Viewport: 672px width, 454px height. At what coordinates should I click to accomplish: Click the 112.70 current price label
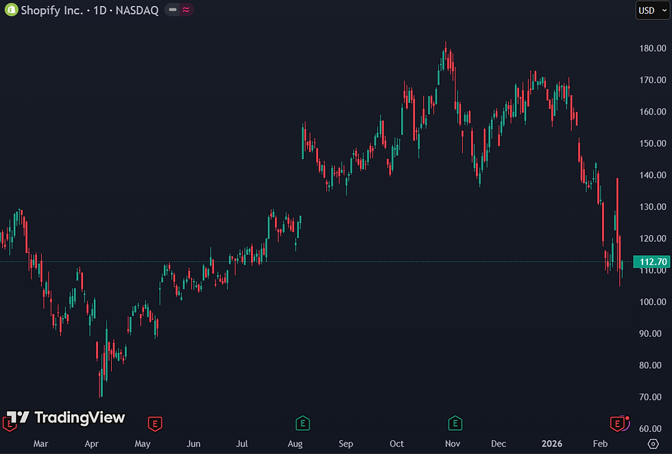click(652, 261)
